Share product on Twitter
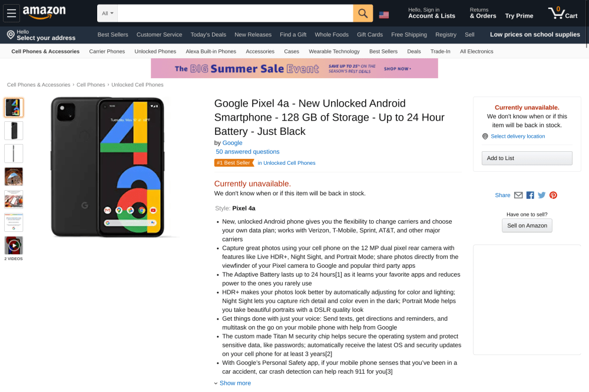 tap(542, 195)
